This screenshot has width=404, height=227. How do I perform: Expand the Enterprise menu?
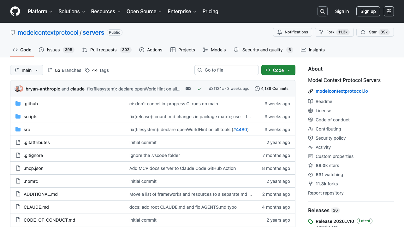[182, 11]
